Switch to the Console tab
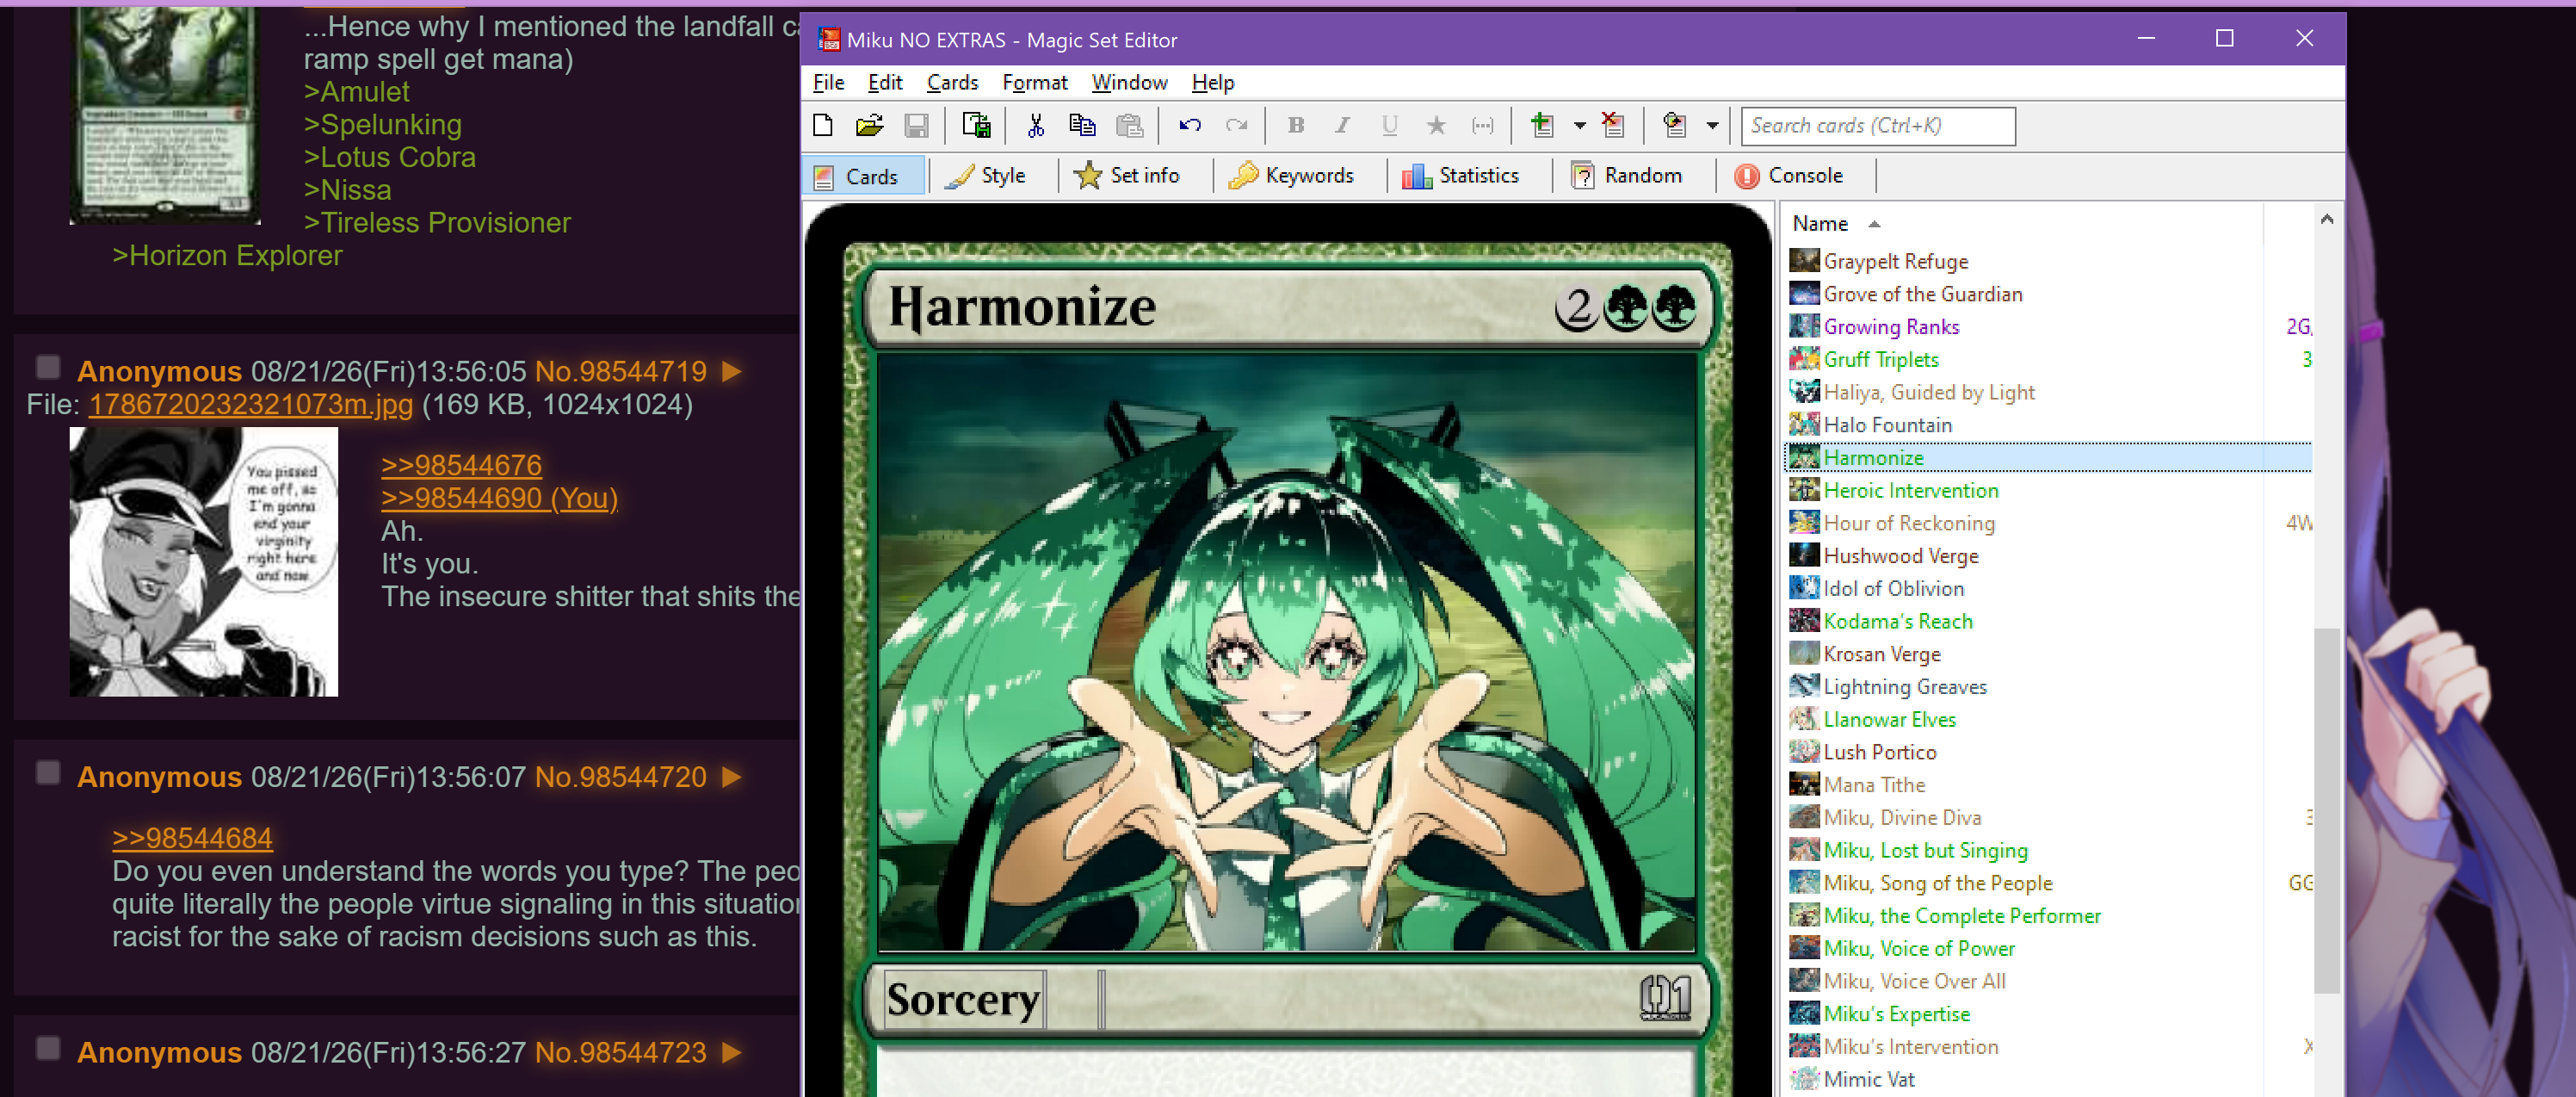 [x=1789, y=175]
